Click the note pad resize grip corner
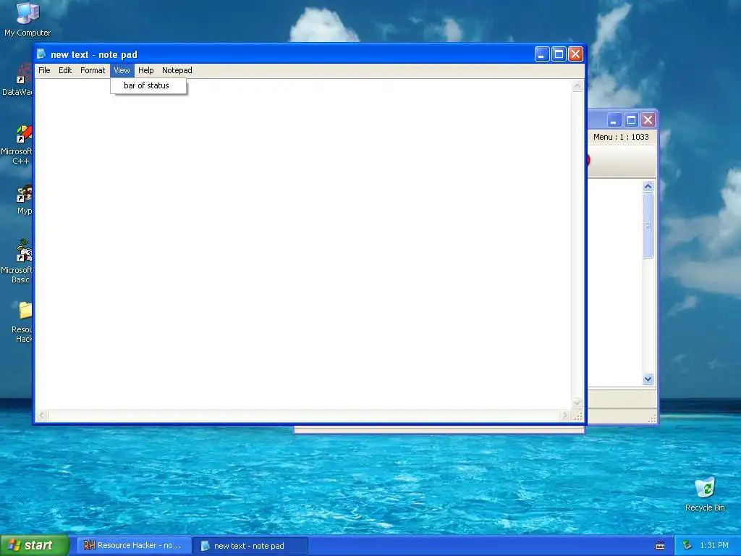741x556 pixels. click(x=577, y=416)
